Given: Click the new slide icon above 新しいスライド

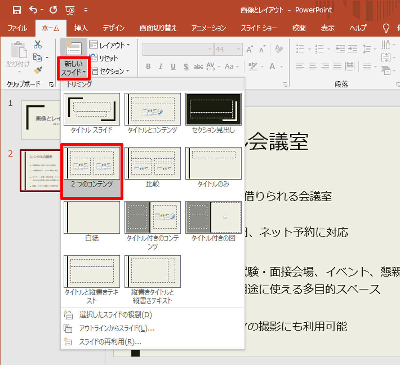Looking at the screenshot, I should (73, 48).
